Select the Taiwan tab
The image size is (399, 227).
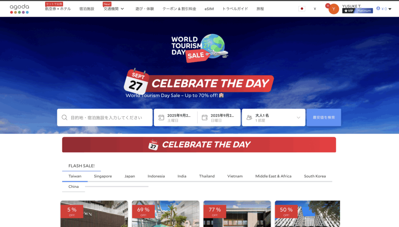75,176
